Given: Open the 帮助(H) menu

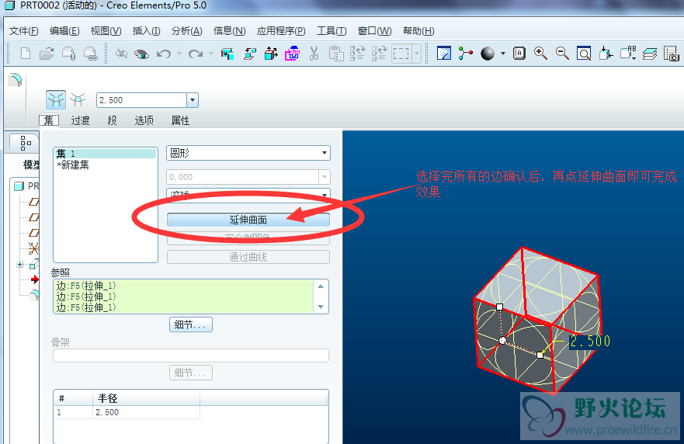Looking at the screenshot, I should coord(418,31).
